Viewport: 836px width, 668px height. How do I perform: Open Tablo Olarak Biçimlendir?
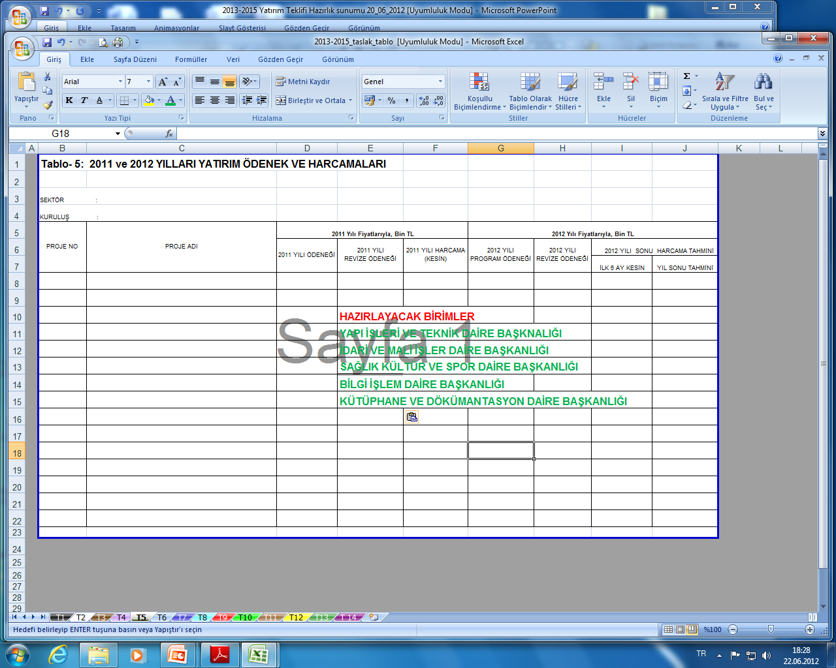[530, 91]
